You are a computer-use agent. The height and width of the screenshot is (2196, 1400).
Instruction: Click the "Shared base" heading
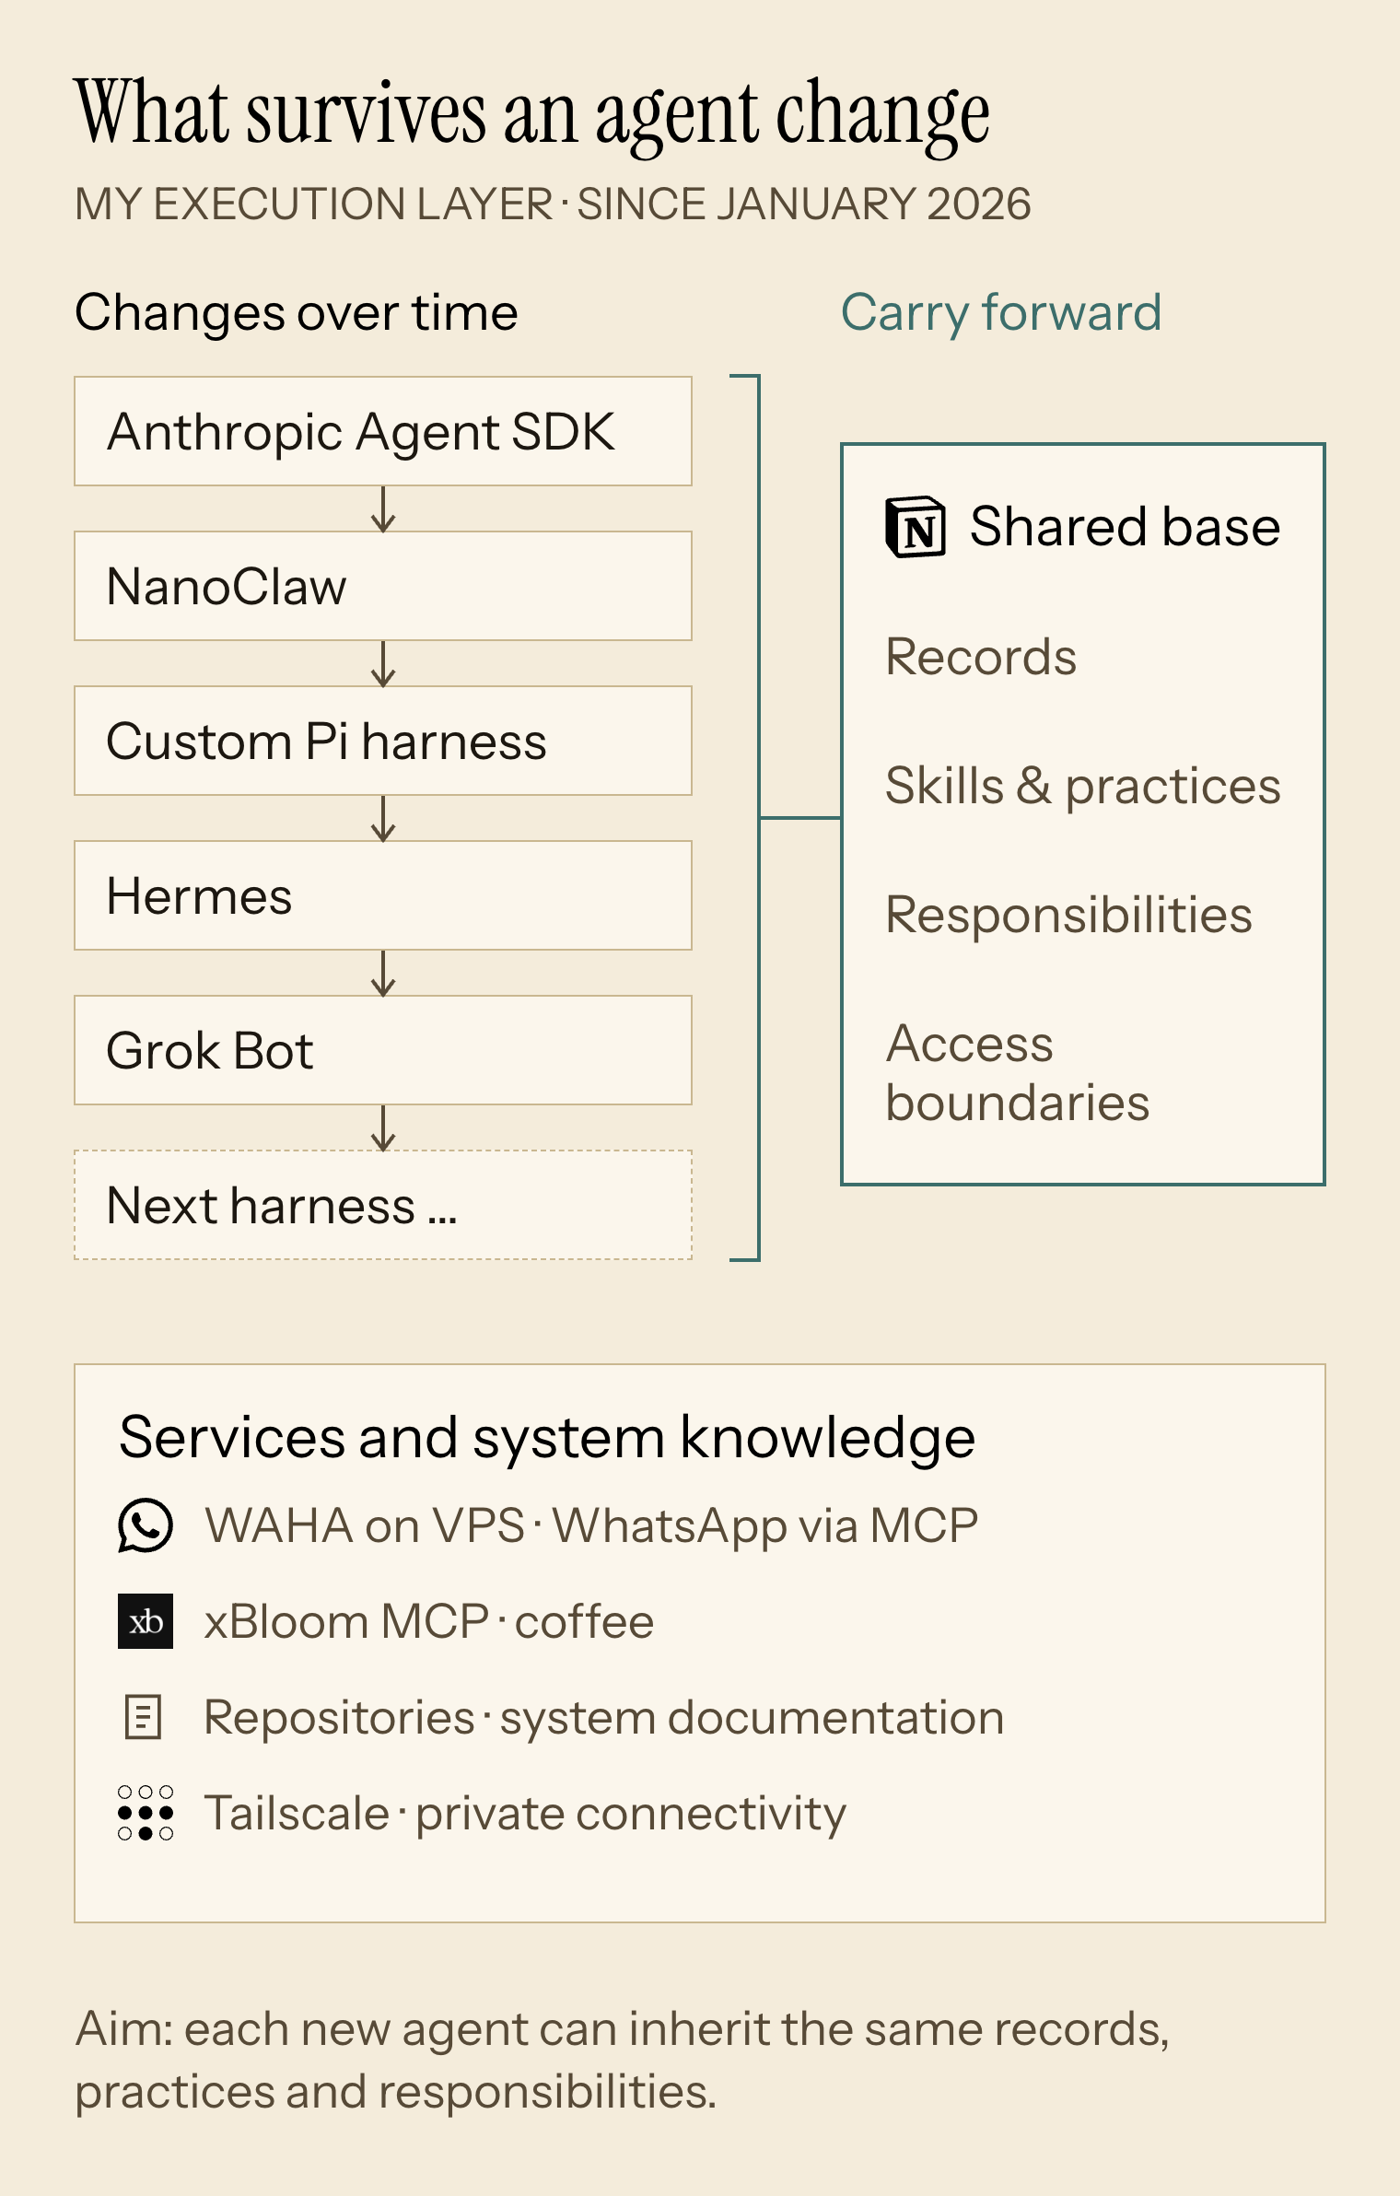(x=1125, y=527)
